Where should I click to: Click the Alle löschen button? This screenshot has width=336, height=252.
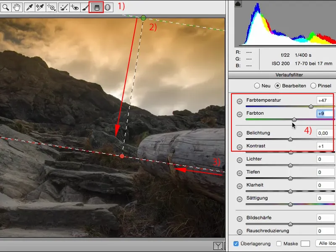(326, 244)
